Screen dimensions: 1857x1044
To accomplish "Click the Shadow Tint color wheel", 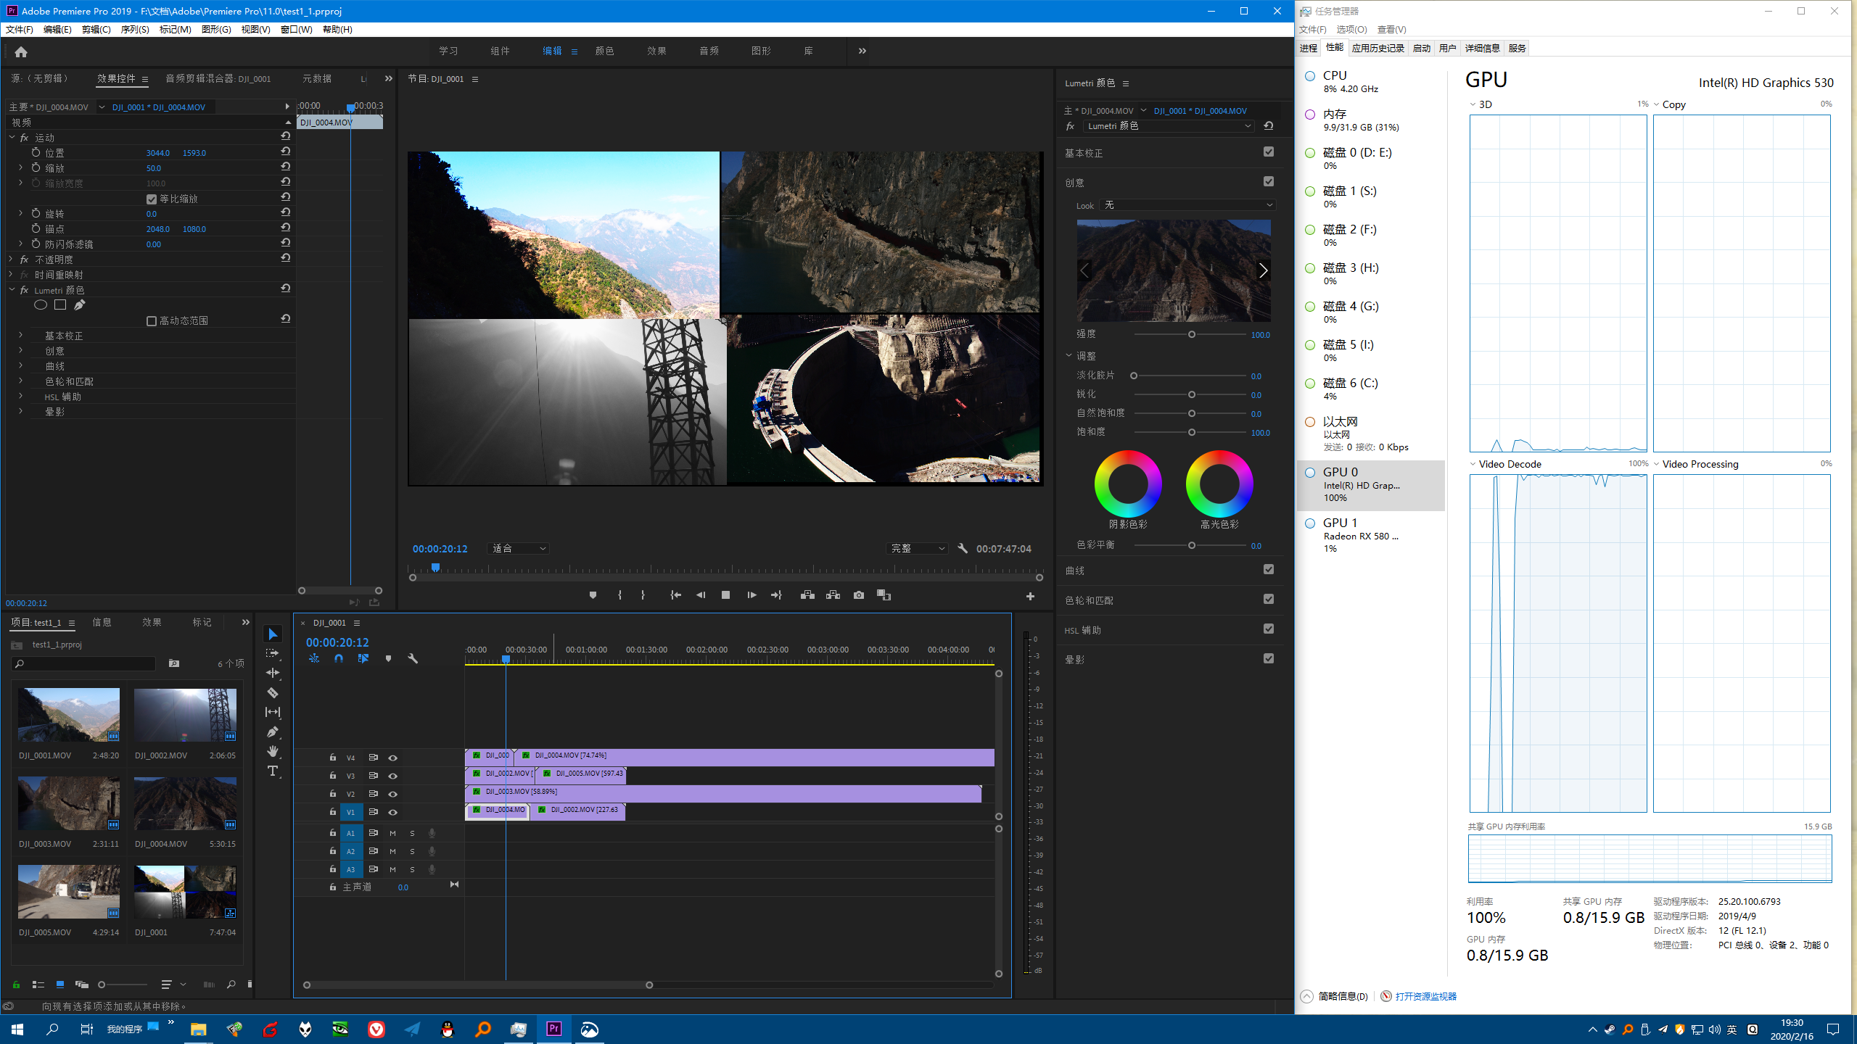I will coord(1128,484).
